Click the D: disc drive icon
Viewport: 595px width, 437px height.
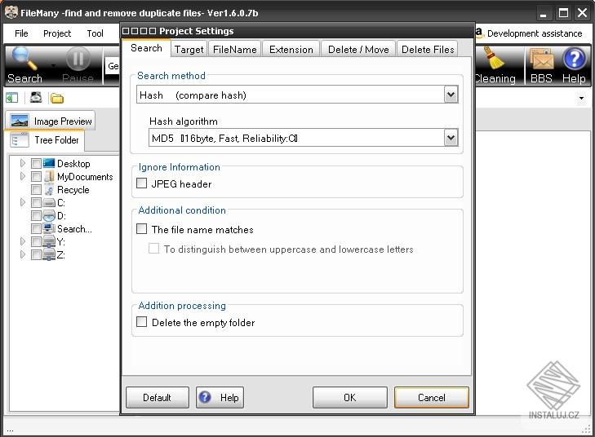49,216
